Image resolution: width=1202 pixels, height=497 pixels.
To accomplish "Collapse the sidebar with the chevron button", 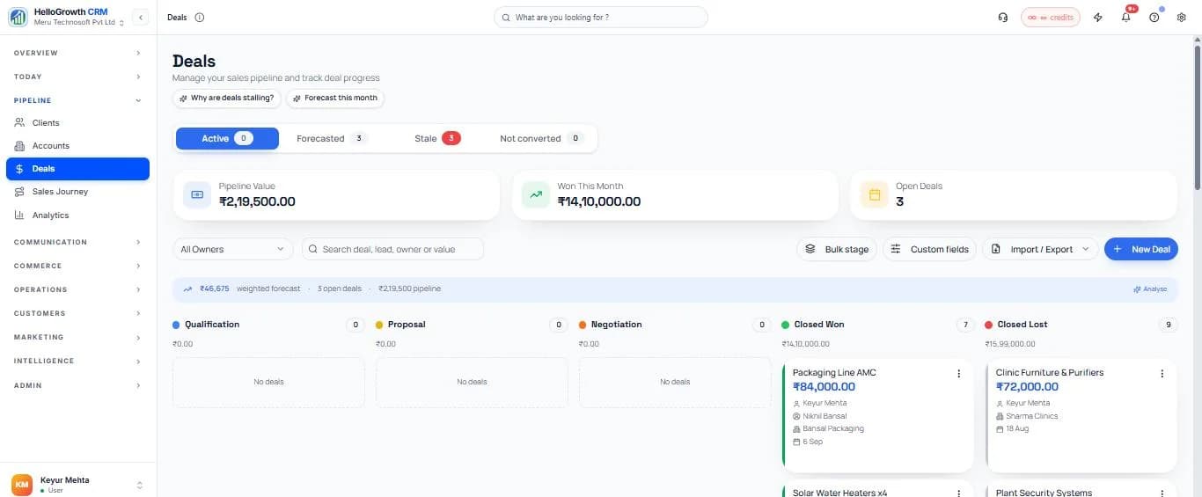I will tap(141, 18).
